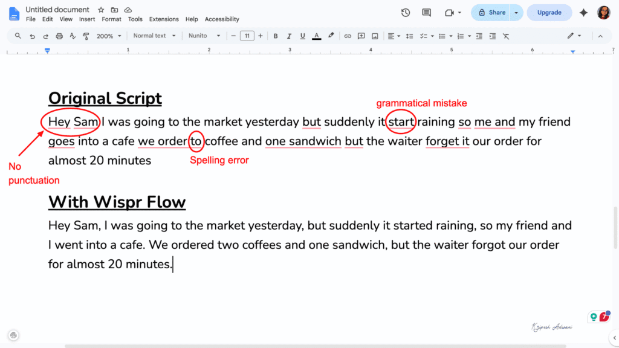Open the Edit menu
This screenshot has height=348, width=619.
coord(47,19)
